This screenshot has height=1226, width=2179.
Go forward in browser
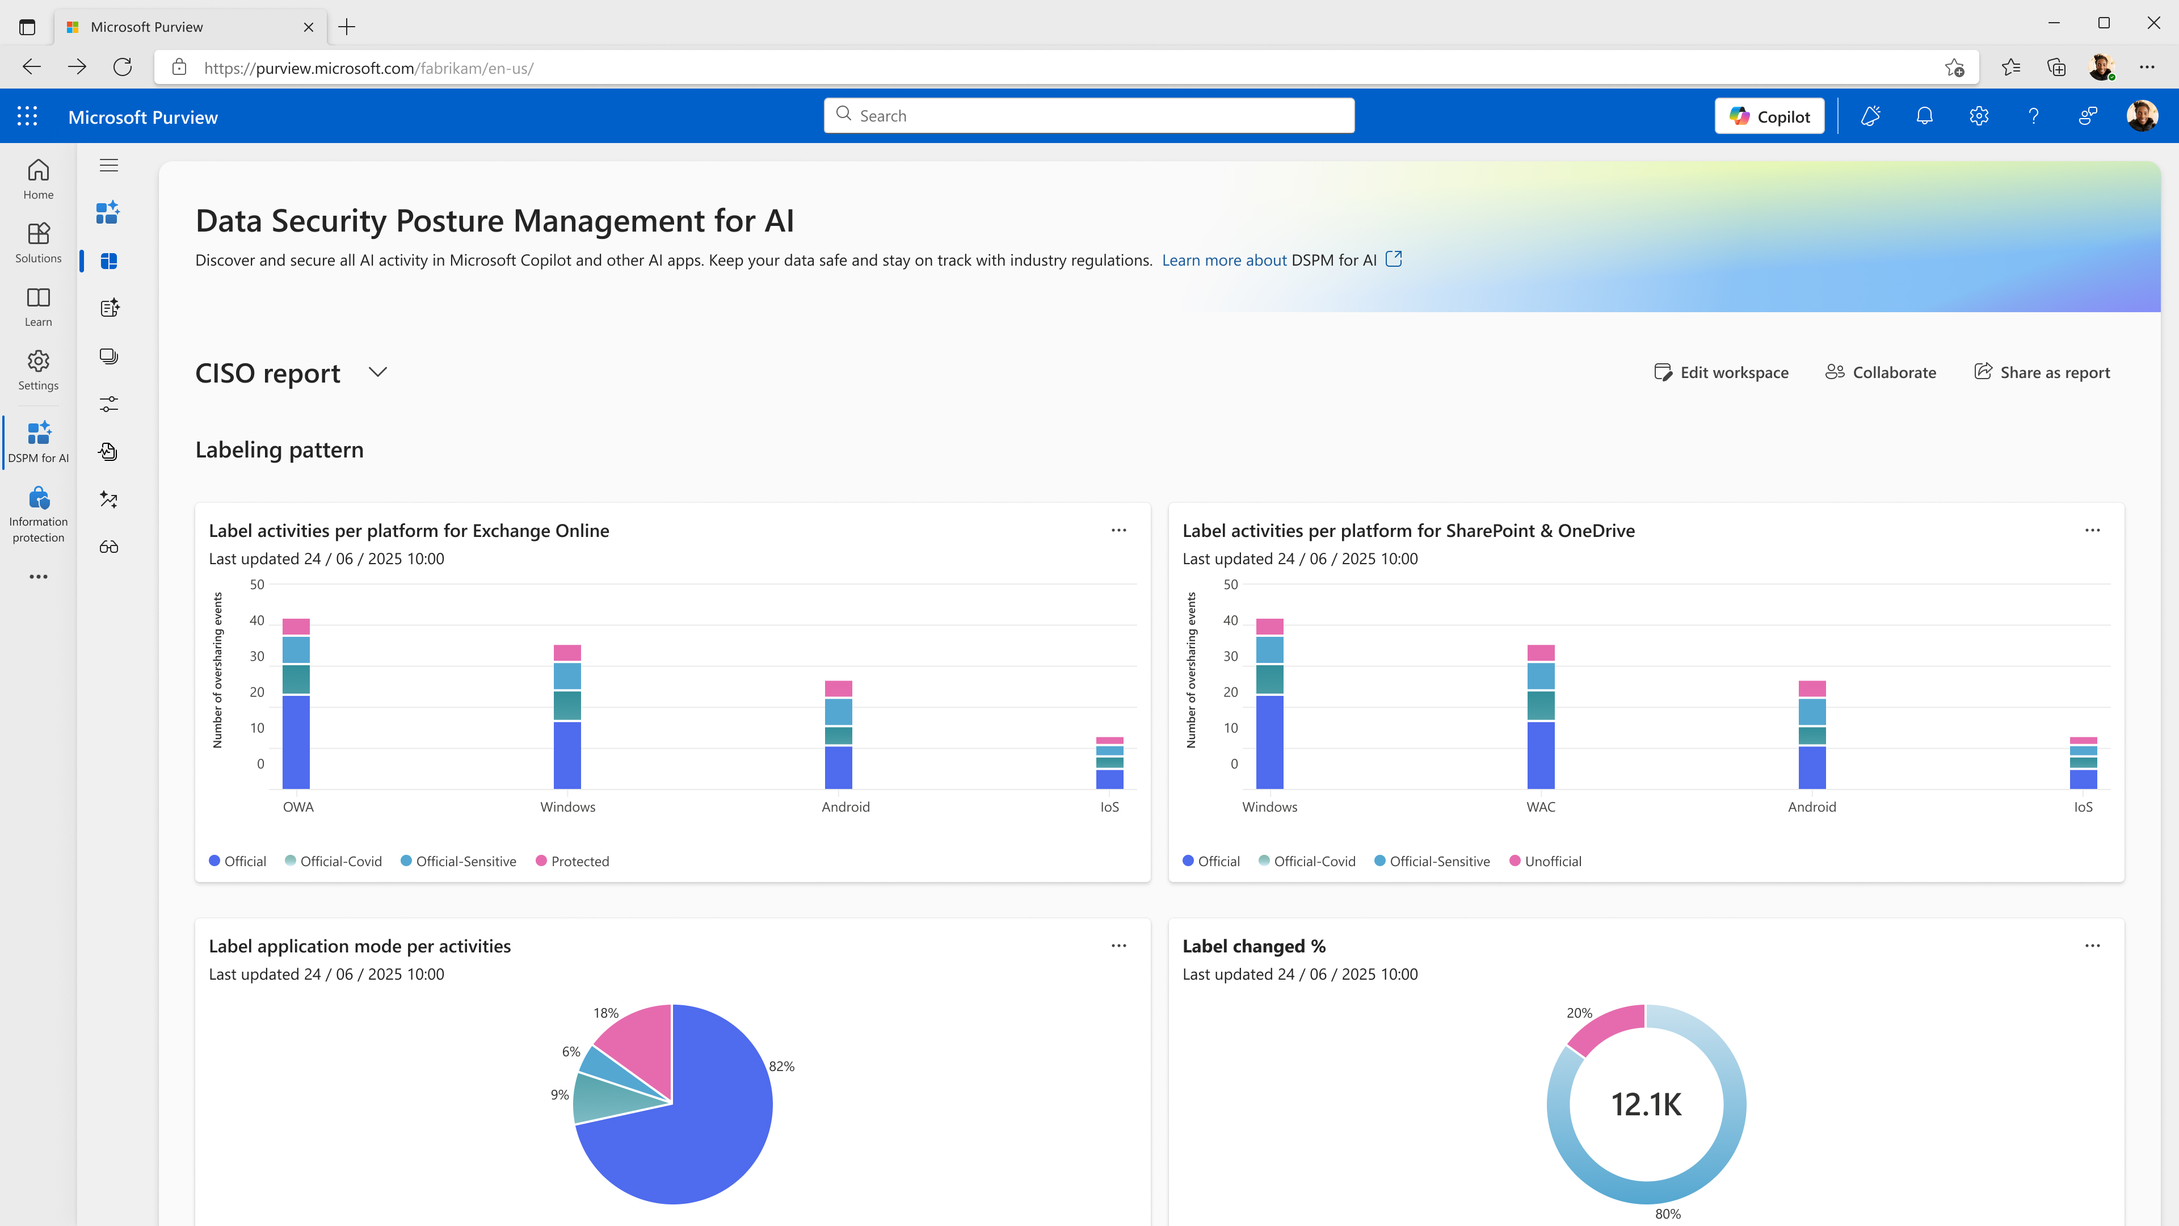pyautogui.click(x=77, y=67)
